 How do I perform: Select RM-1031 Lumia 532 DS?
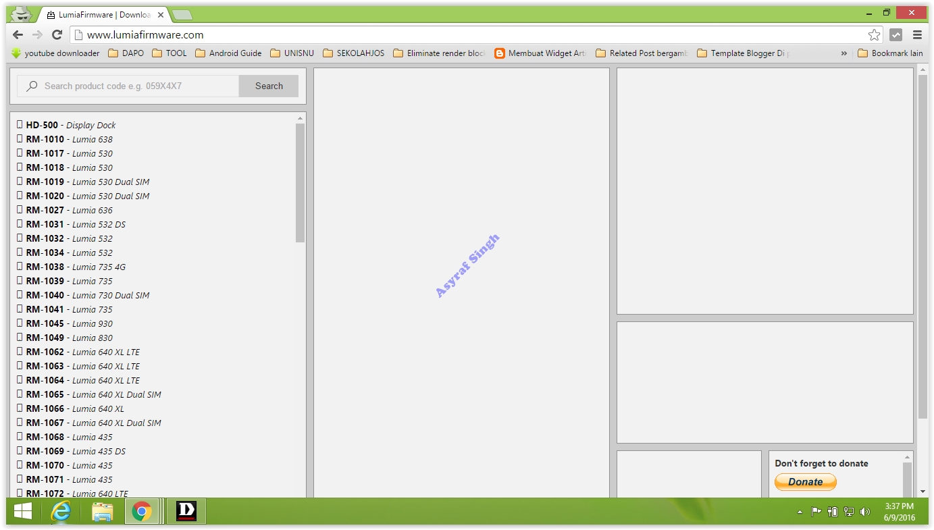[x=71, y=224]
